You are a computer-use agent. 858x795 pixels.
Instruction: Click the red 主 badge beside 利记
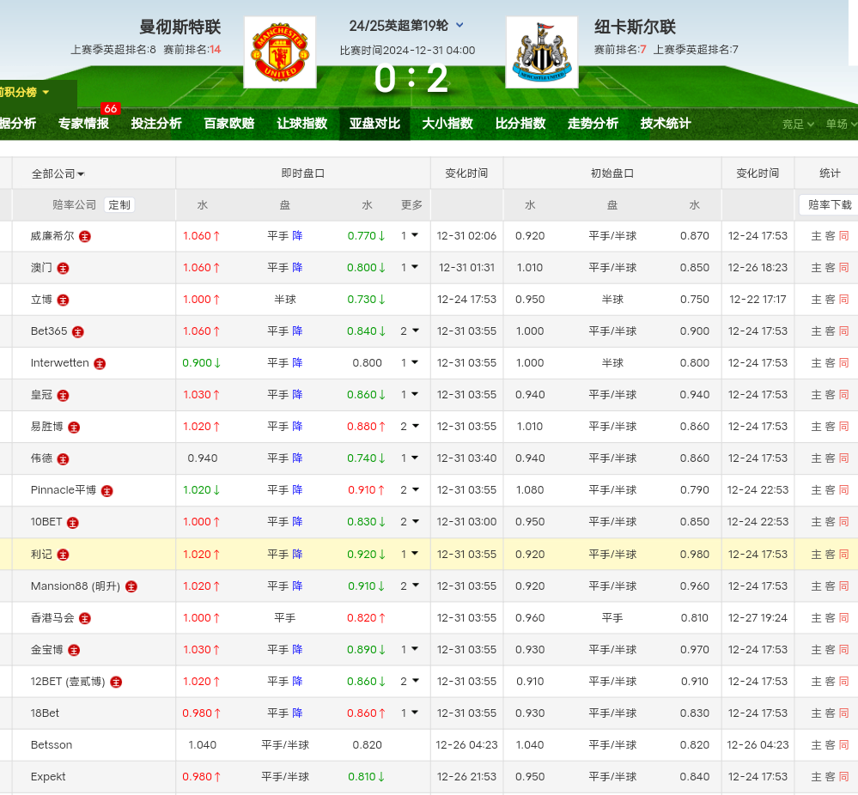pyautogui.click(x=64, y=555)
